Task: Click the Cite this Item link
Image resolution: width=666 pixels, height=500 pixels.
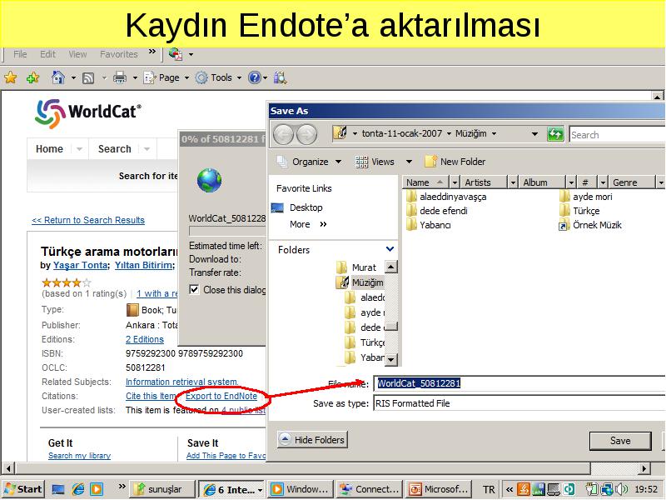Action: pyautogui.click(x=151, y=396)
